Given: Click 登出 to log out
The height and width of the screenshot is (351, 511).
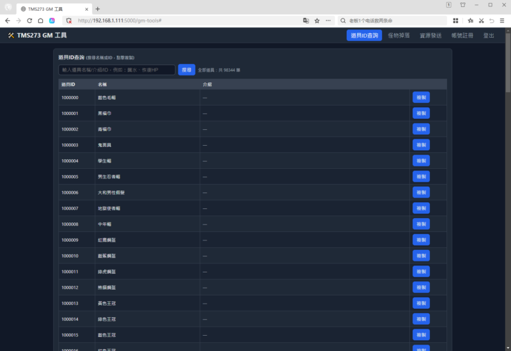Looking at the screenshot, I should pos(489,35).
